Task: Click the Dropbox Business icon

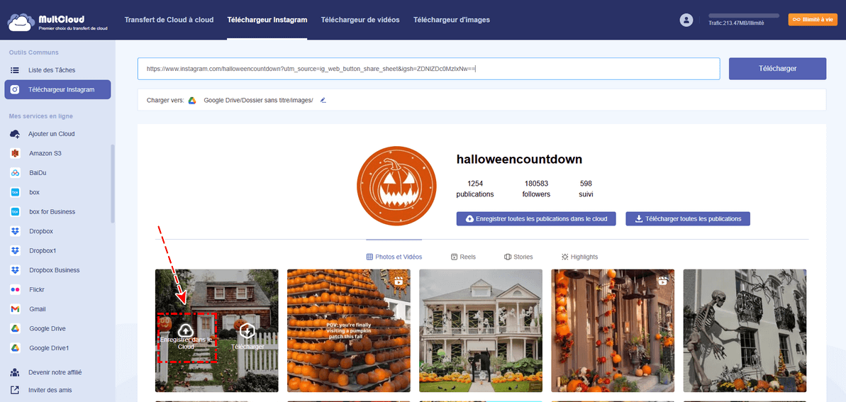Action: coord(15,270)
